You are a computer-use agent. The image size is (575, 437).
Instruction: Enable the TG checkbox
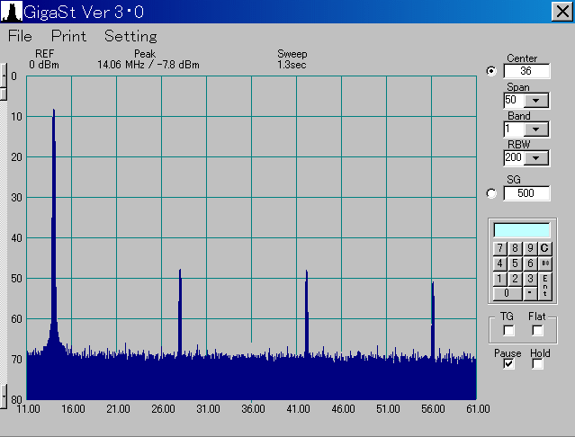point(508,331)
